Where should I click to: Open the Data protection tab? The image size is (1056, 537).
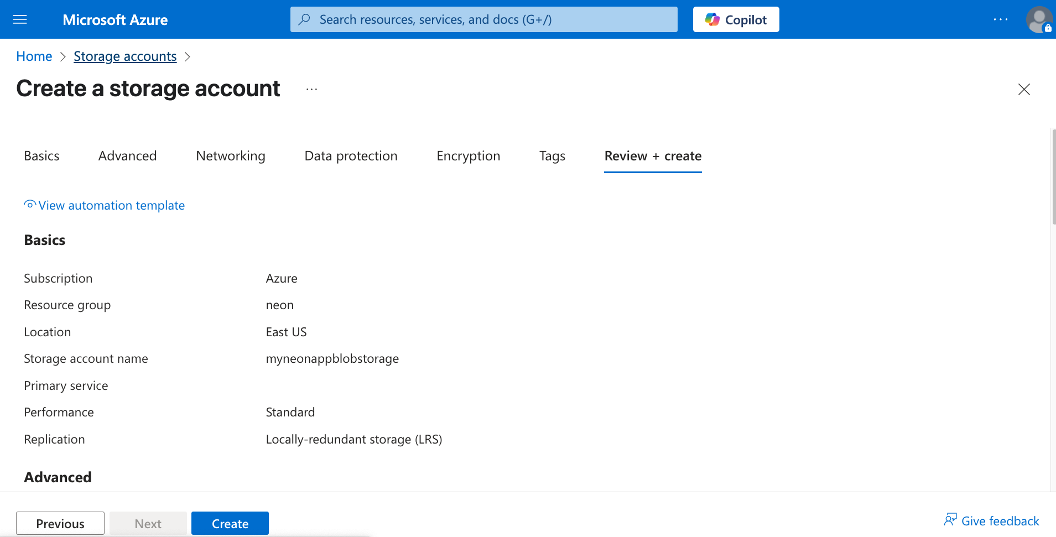click(351, 156)
